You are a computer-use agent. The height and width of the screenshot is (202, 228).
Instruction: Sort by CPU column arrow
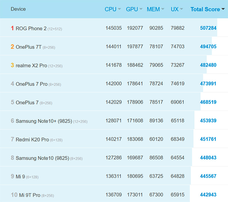[x=119, y=9]
